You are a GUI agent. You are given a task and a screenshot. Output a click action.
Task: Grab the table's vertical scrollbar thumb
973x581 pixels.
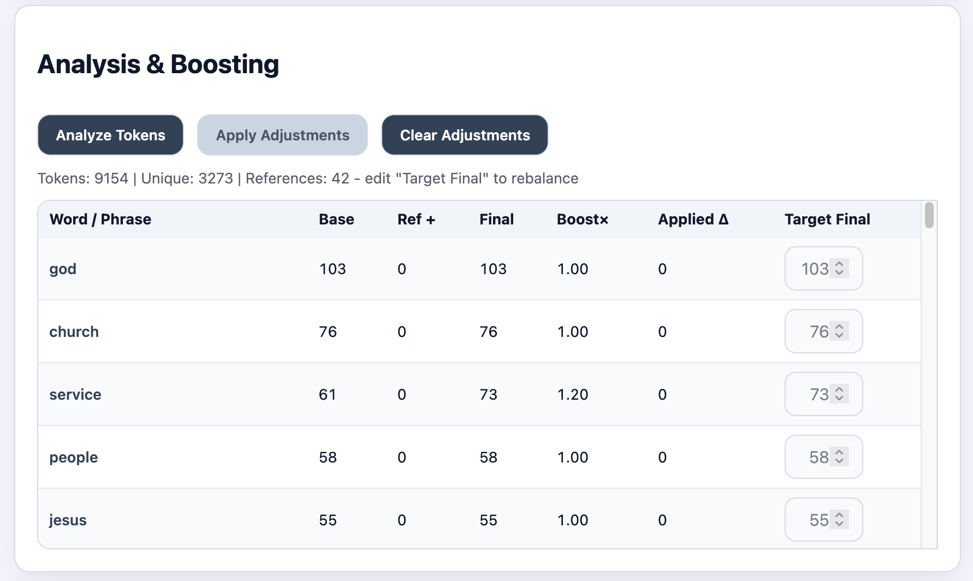coord(929,215)
